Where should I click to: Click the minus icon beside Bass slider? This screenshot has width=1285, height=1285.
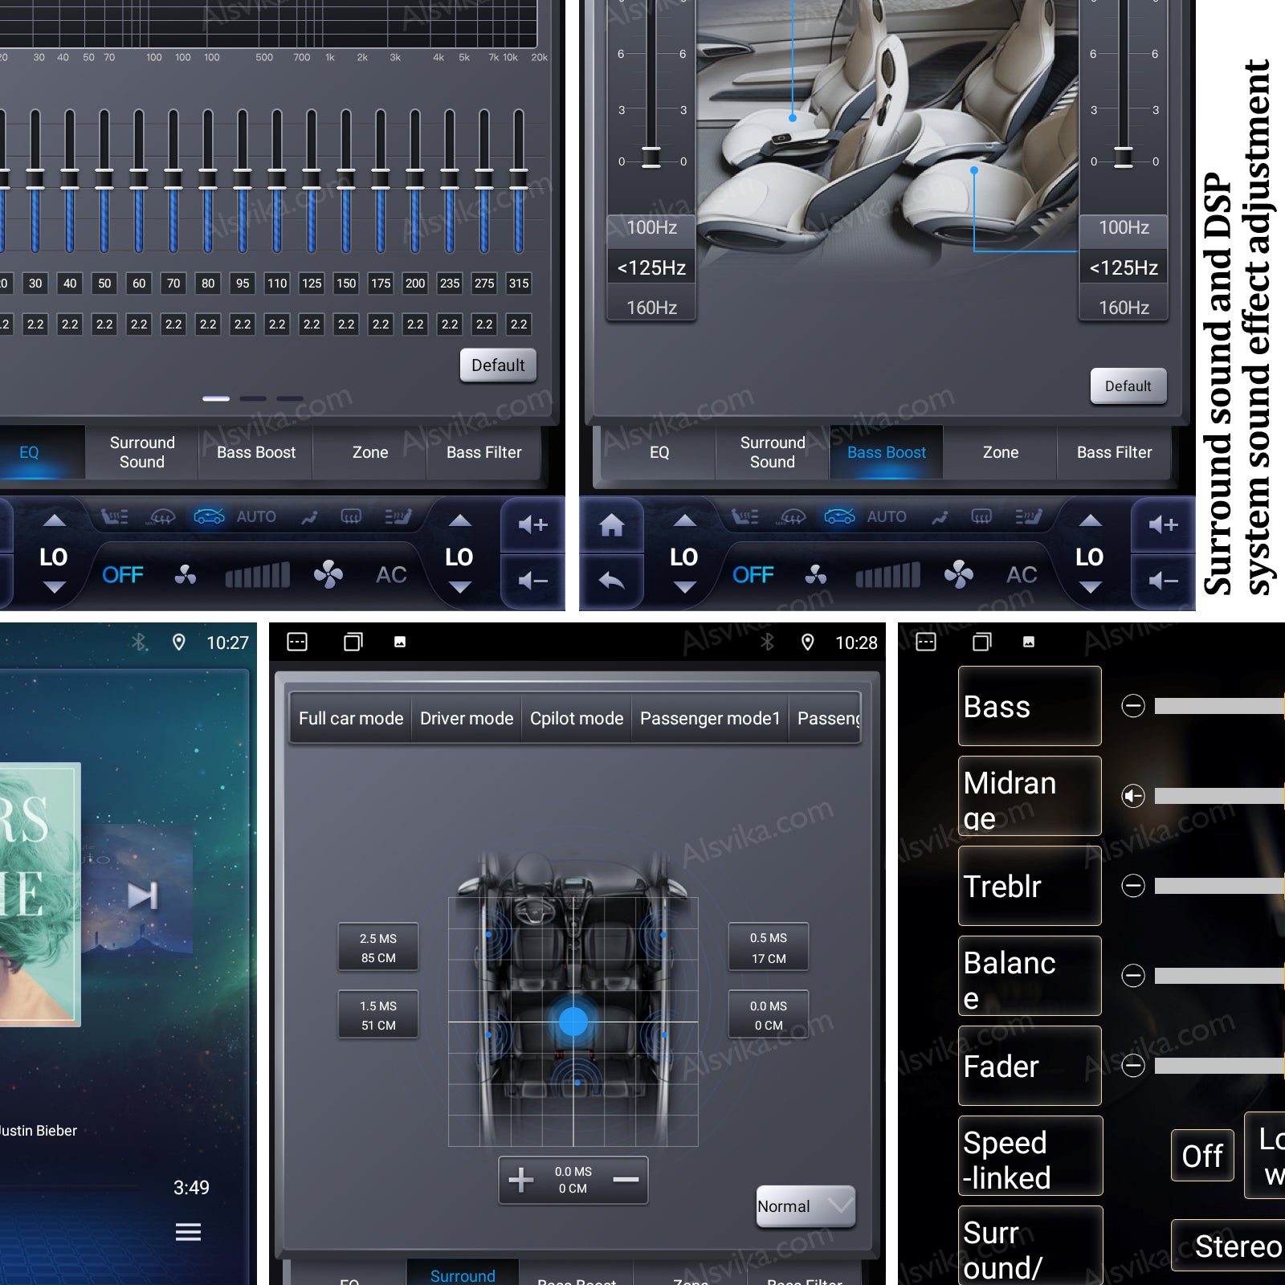pos(1133,706)
